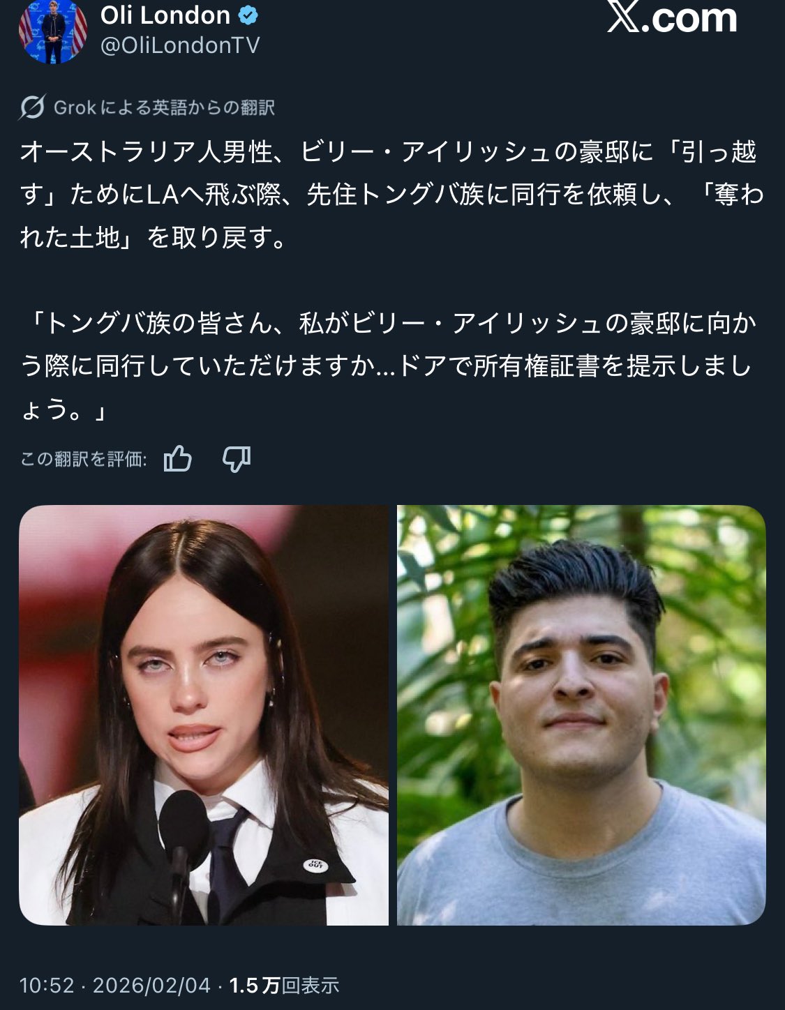Click the "ICE OUT" pin in left photo
The height and width of the screenshot is (1010, 785).
point(315,864)
